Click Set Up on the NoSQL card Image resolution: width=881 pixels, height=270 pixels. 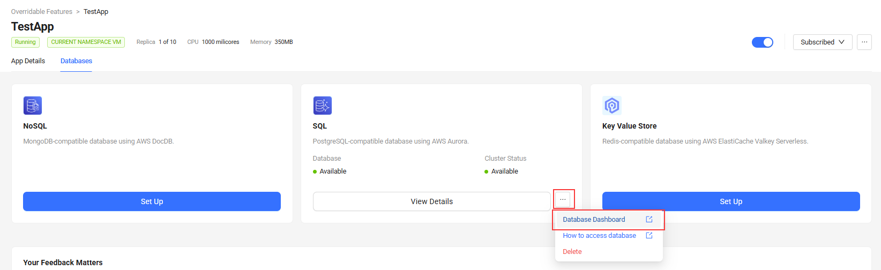click(152, 201)
